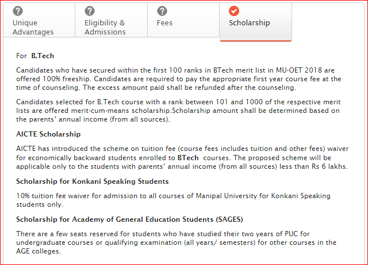This screenshot has width=368, height=265.
Task: Click the AICTE tuition fee waiver paragraph
Action: click(182, 157)
